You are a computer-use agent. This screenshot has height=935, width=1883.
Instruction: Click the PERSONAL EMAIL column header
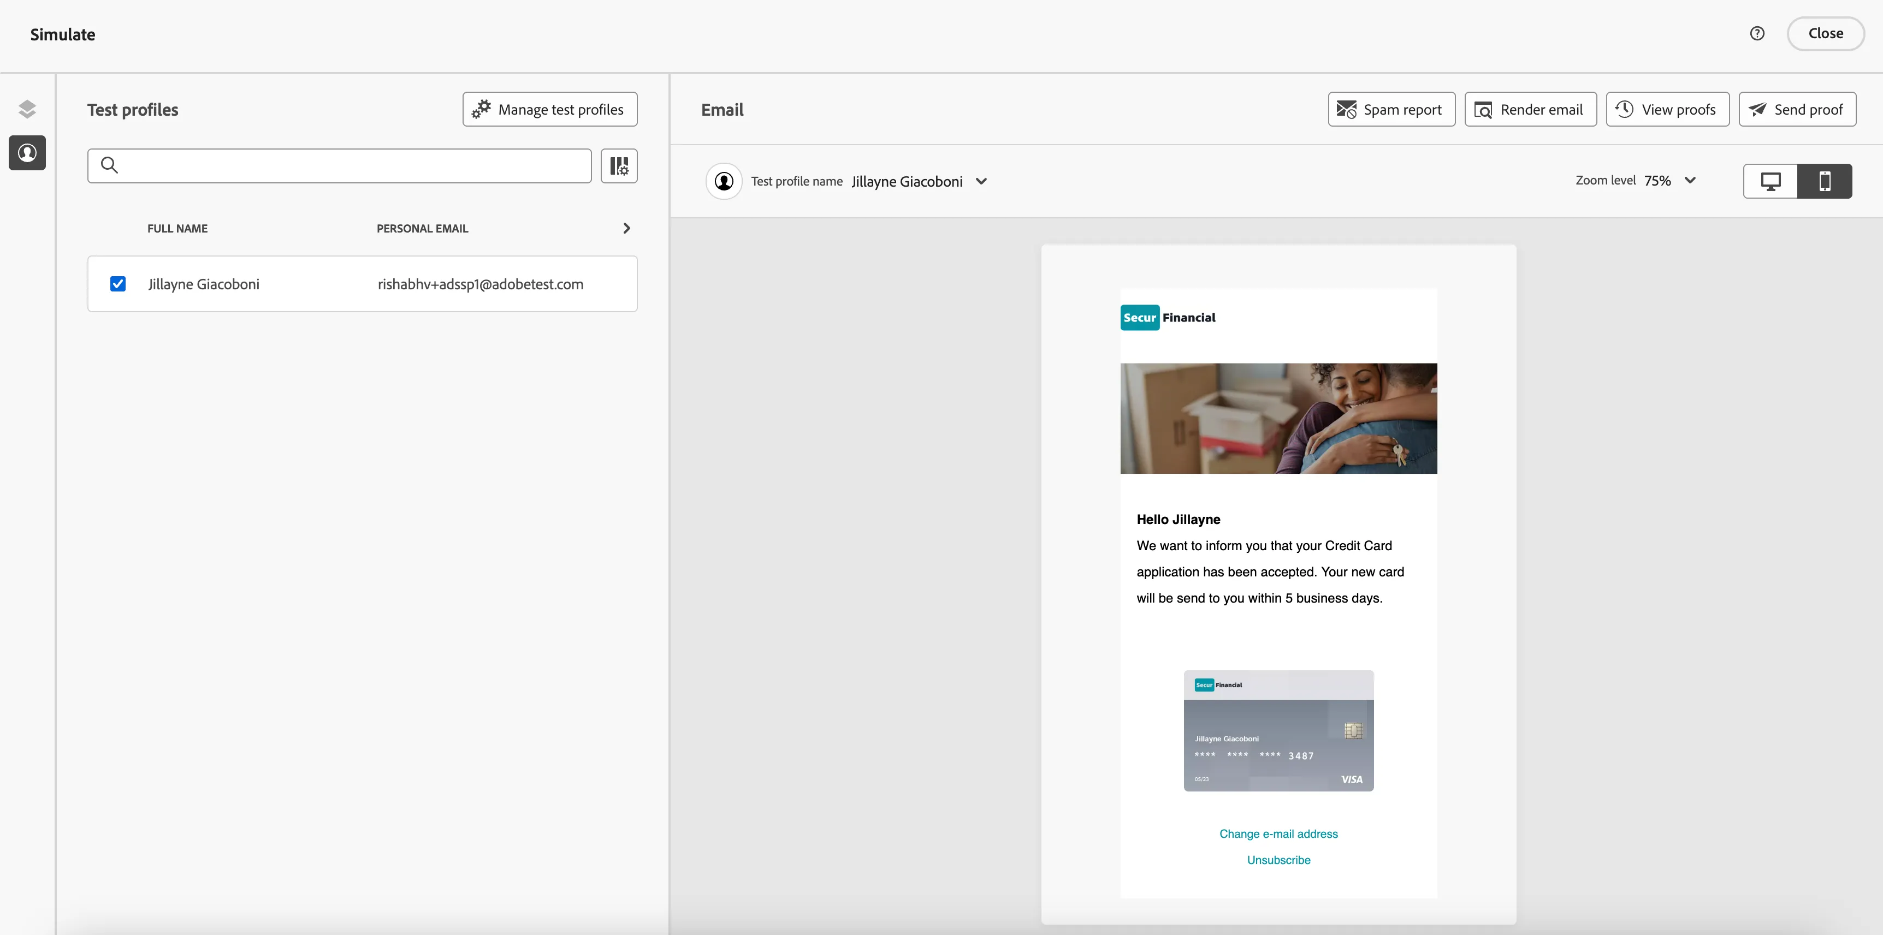pos(423,229)
